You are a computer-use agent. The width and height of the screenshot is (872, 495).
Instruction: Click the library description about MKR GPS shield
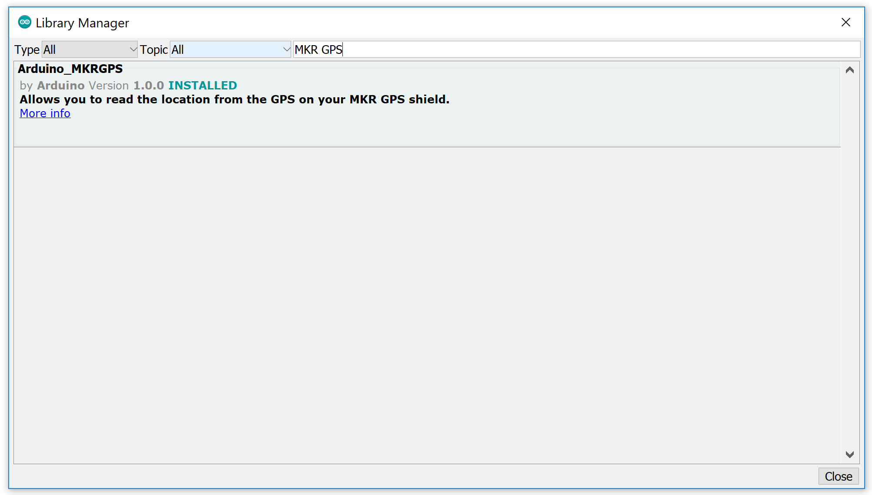coord(235,99)
